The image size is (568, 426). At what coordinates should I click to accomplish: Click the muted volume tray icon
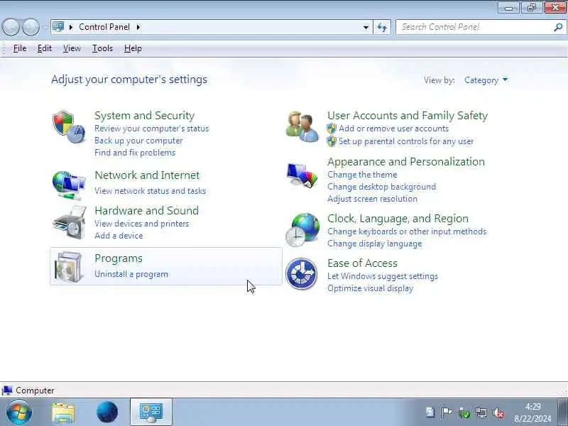(498, 413)
